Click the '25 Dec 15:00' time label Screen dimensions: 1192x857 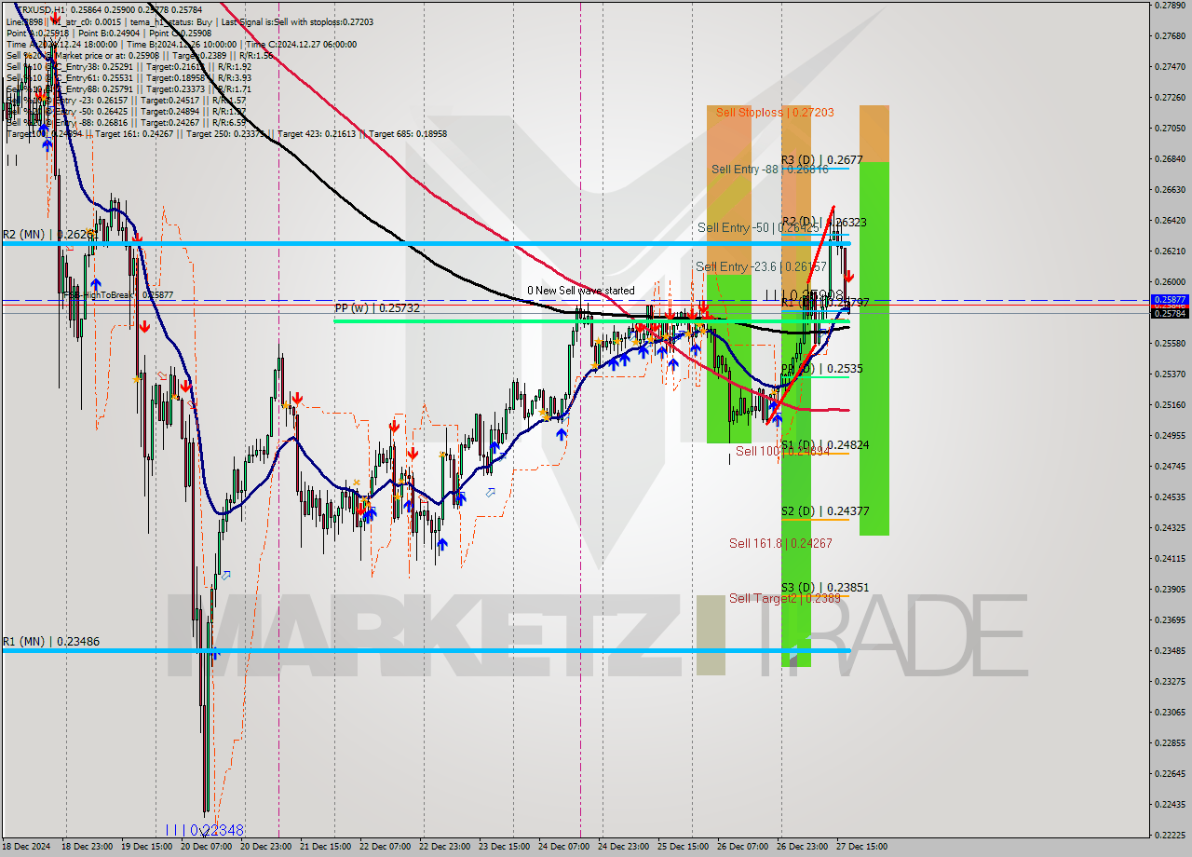[683, 847]
